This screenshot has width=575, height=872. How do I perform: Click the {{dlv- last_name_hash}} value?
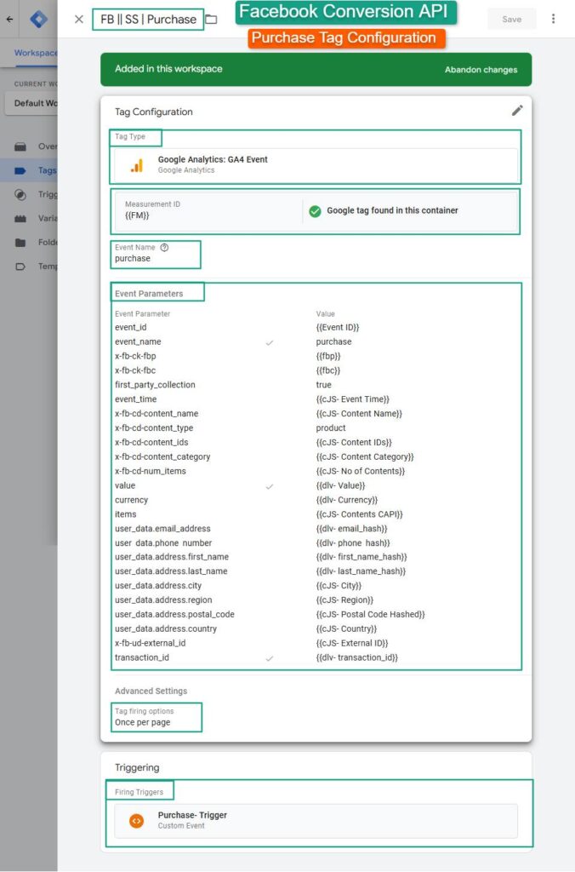tap(361, 571)
